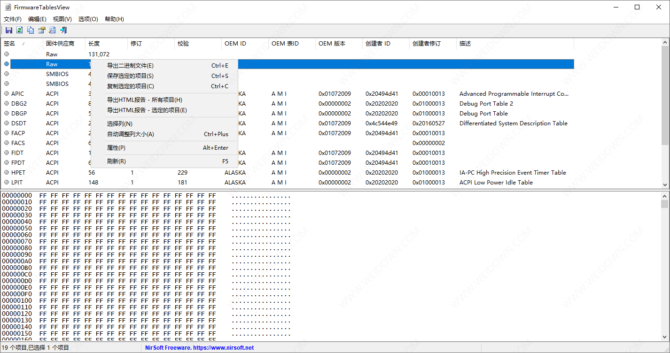Select the first Raw row with 131,072
670x353 pixels.
coord(288,54)
